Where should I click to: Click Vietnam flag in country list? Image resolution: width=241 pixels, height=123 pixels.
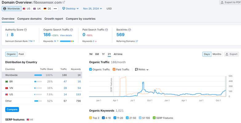[6, 88]
